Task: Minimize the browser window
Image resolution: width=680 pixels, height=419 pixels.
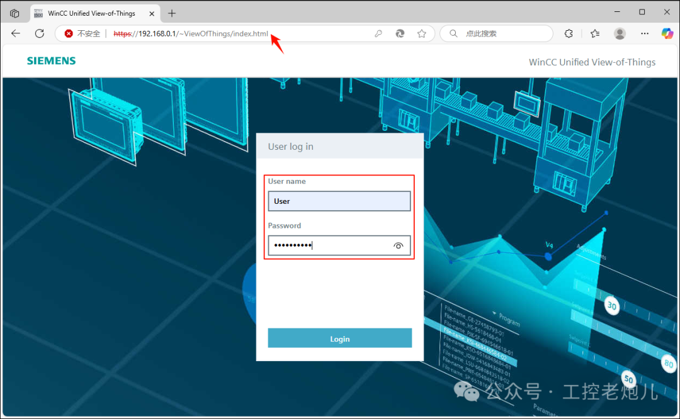Action: (x=617, y=12)
